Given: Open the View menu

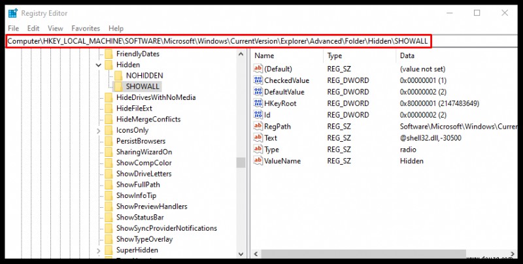Looking at the screenshot, I should coord(56,28).
